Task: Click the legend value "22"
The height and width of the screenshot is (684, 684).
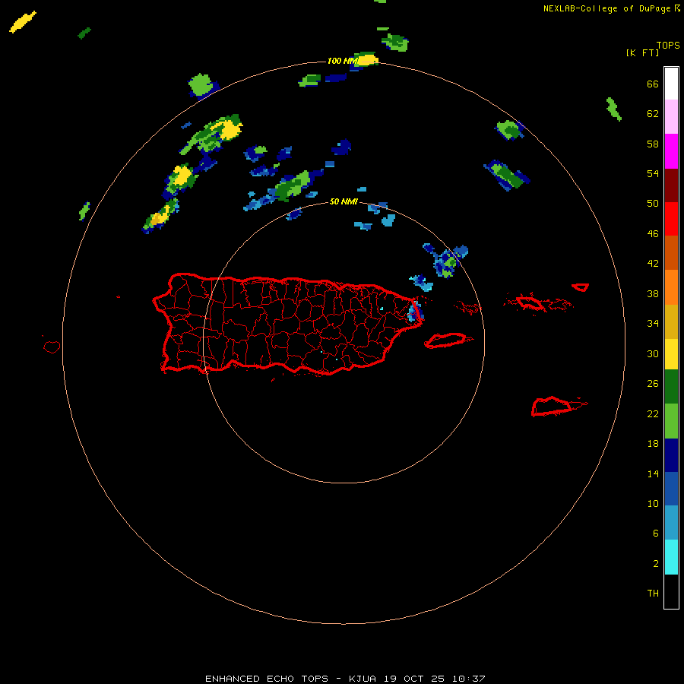Action: (x=653, y=413)
